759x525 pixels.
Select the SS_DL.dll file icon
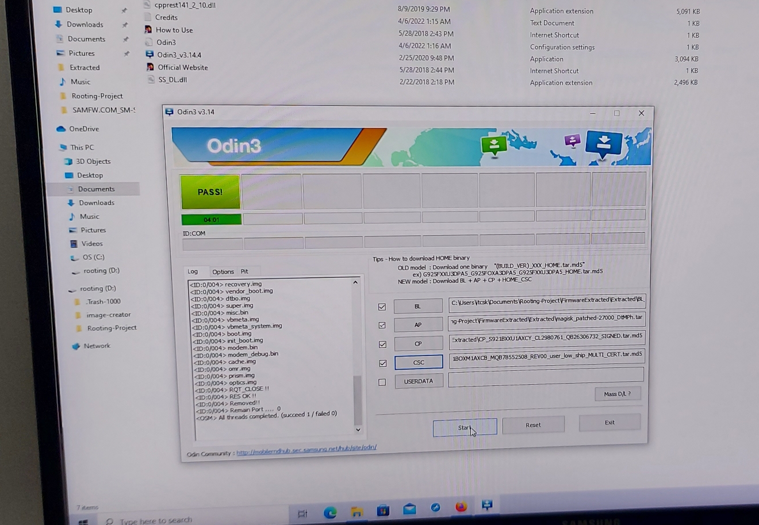[x=151, y=79]
